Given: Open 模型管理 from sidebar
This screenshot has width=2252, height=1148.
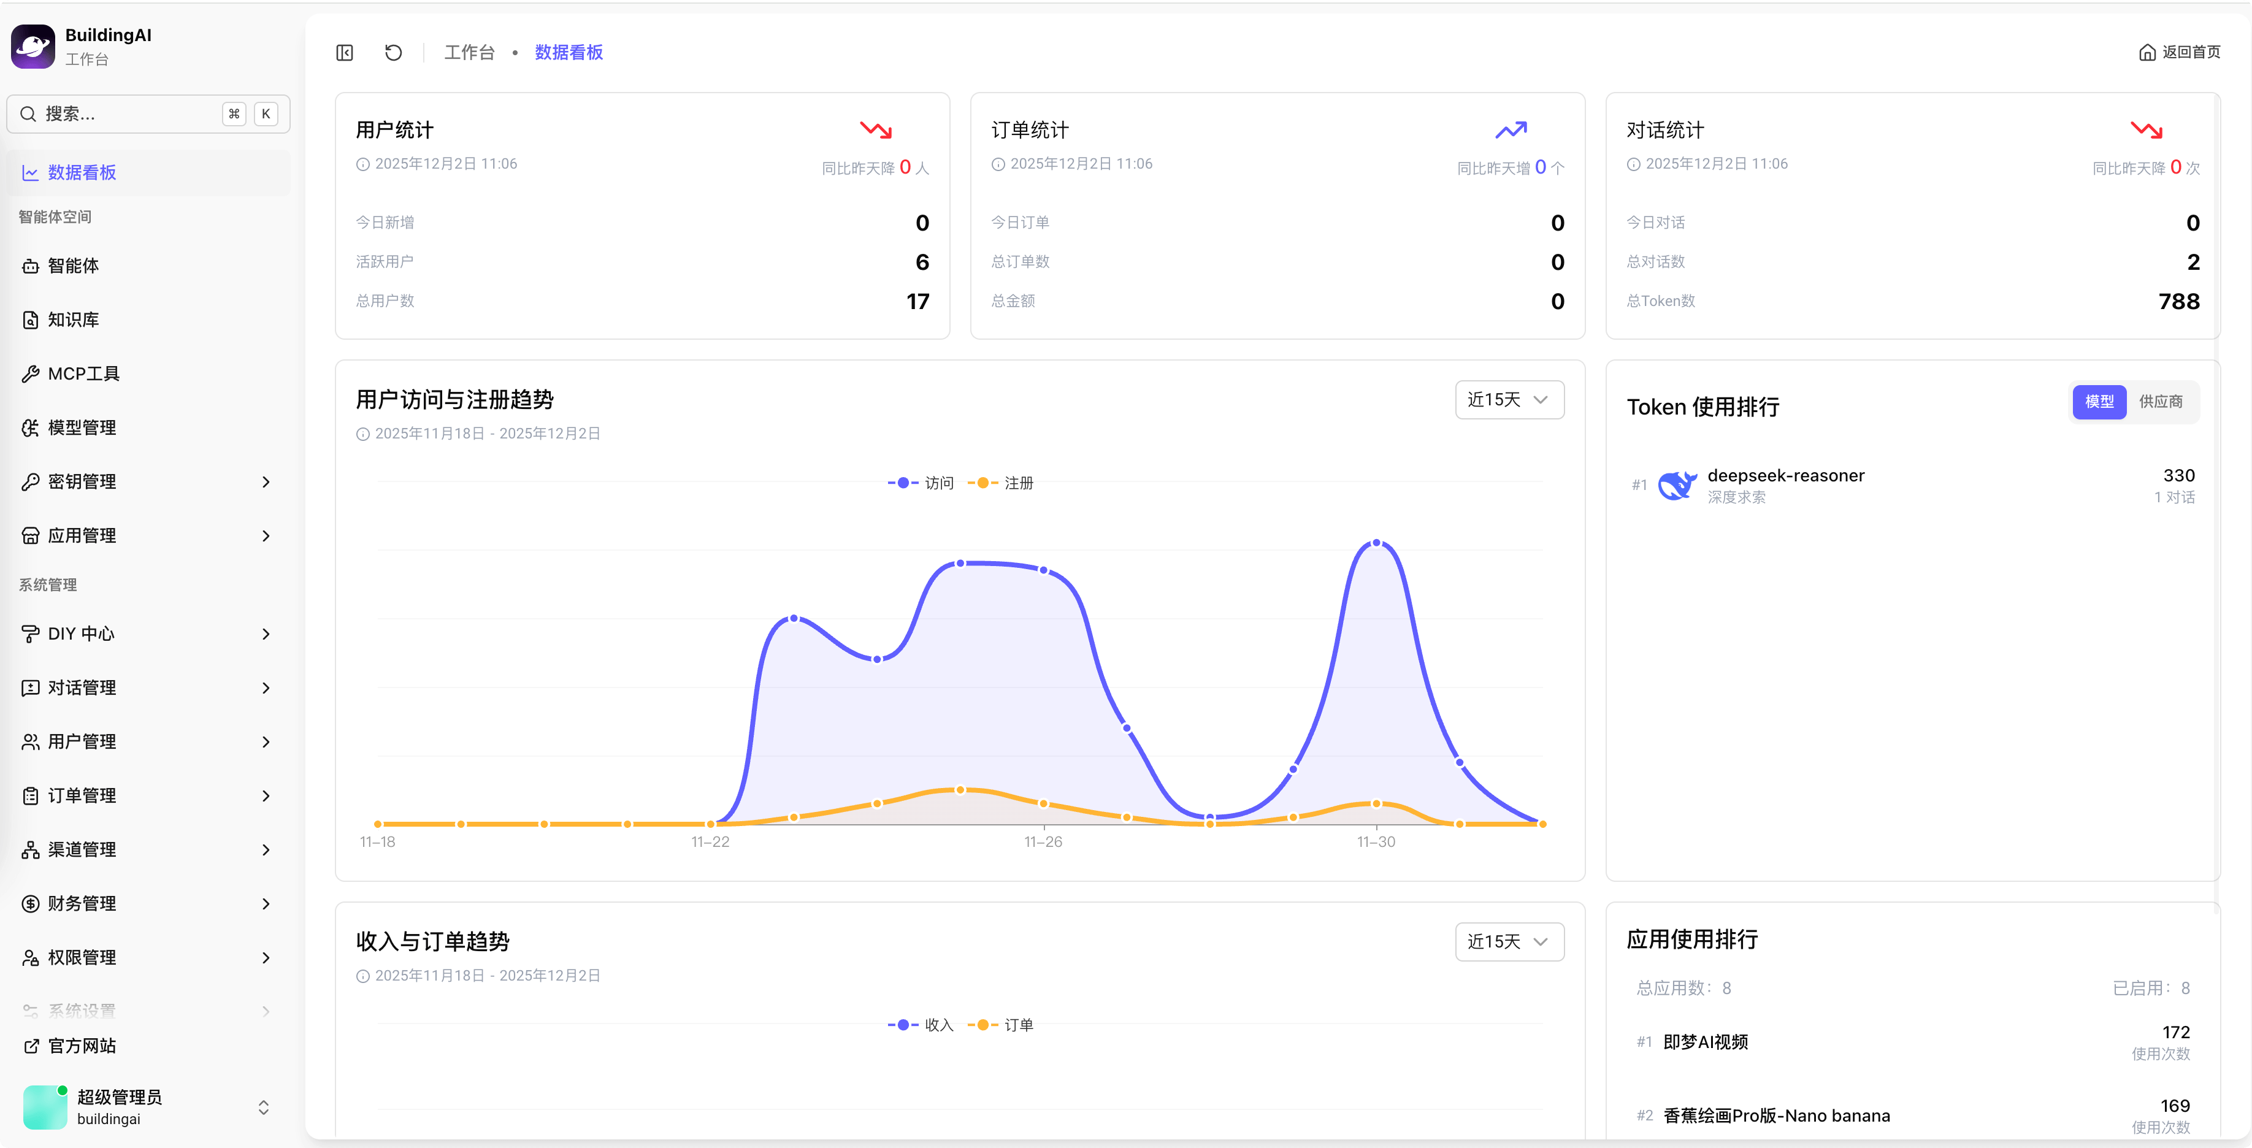Looking at the screenshot, I should (82, 427).
